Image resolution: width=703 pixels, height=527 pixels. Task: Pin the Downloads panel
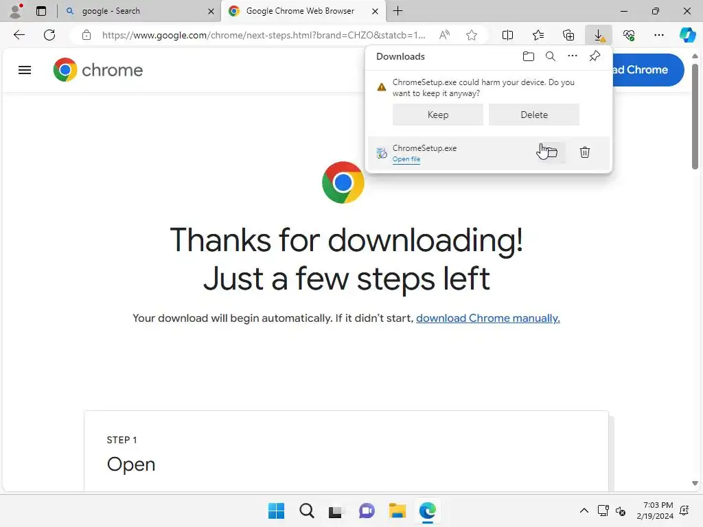click(x=595, y=56)
